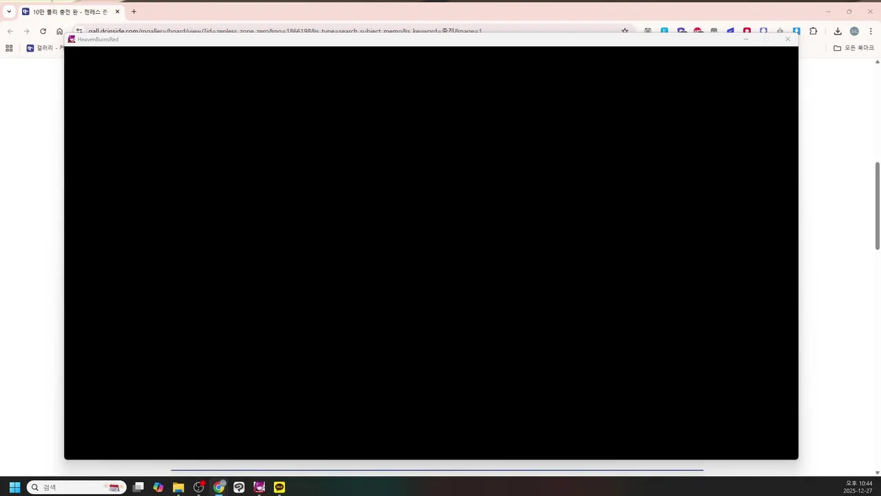The height and width of the screenshot is (496, 881).
Task: Open a new Chrome tab
Action: [x=134, y=12]
